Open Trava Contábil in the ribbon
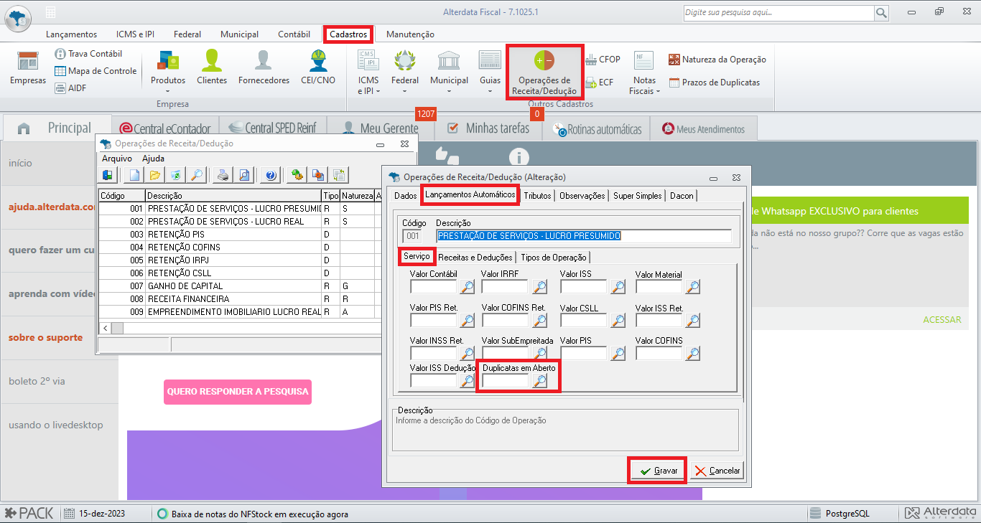The width and height of the screenshot is (981, 523). coord(88,54)
